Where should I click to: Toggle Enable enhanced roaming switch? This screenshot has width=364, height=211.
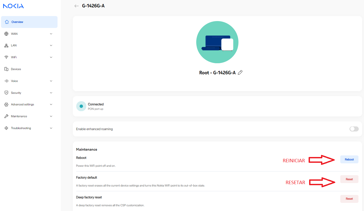pyautogui.click(x=354, y=129)
